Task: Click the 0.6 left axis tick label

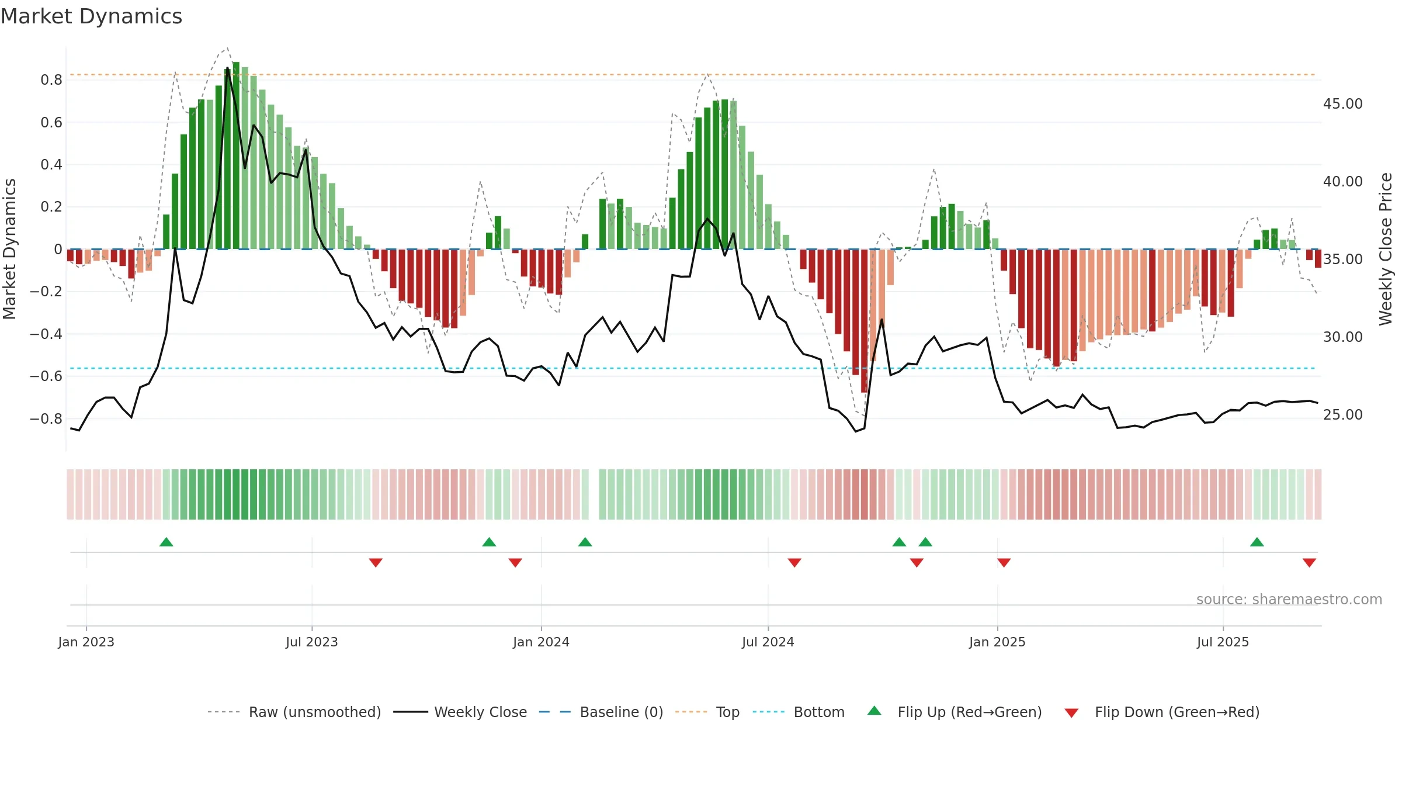Action: (51, 123)
